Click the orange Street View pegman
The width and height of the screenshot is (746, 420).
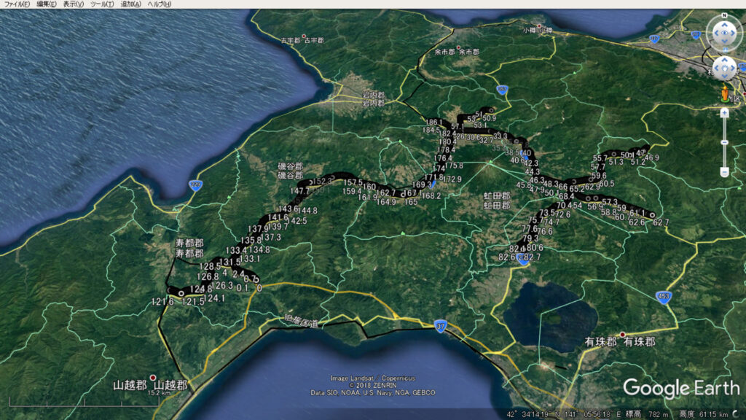[724, 93]
